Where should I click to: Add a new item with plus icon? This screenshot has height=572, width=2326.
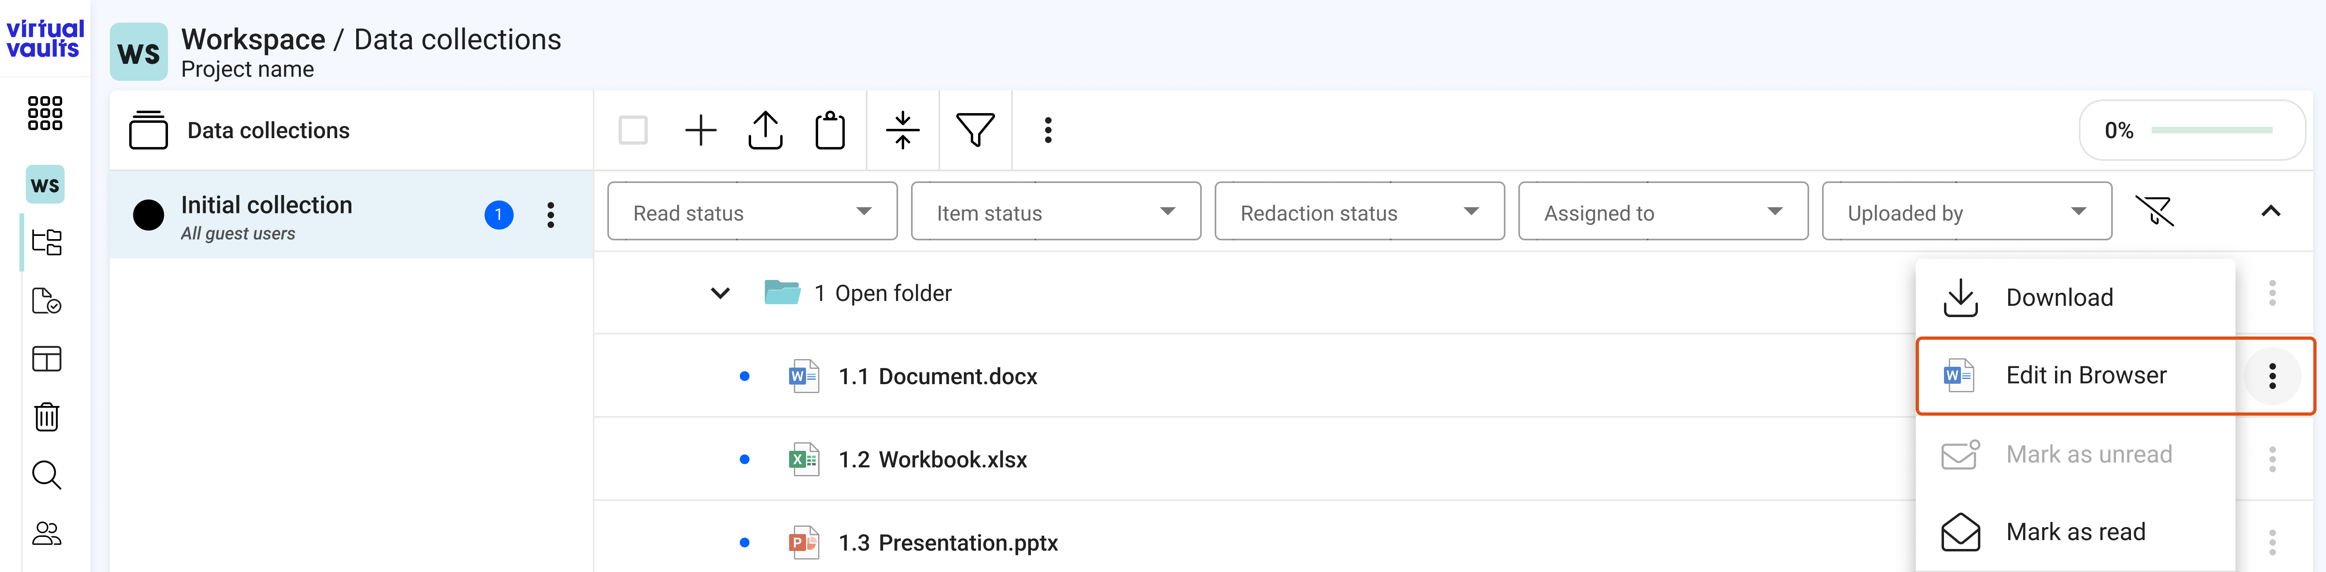701,130
